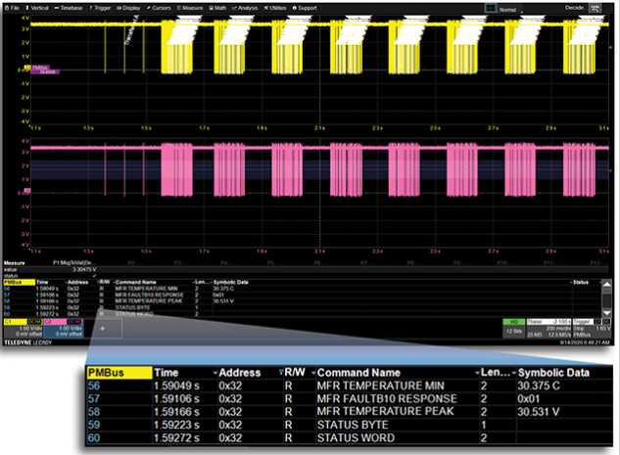
Task: Click 30.375 C value in enlarged table
Action: pos(539,386)
